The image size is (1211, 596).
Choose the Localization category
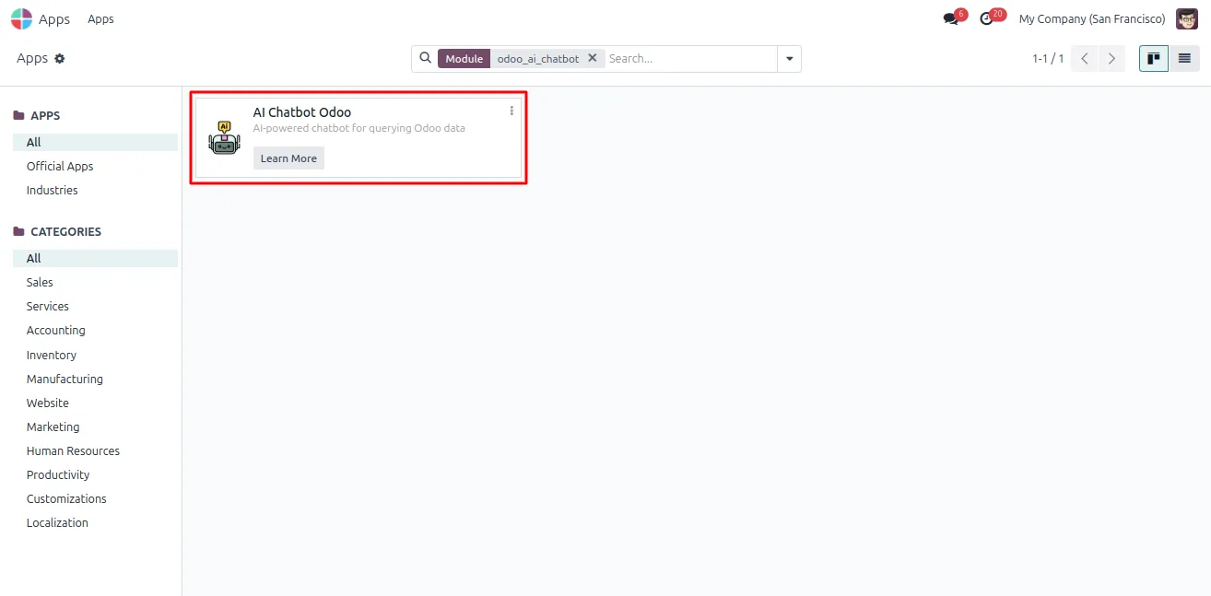(x=57, y=523)
